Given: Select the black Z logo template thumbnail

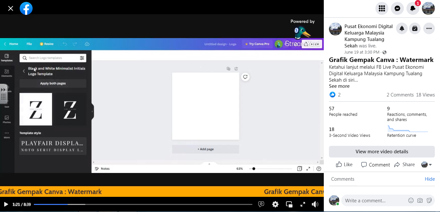Looking at the screenshot, I should click(70, 109).
